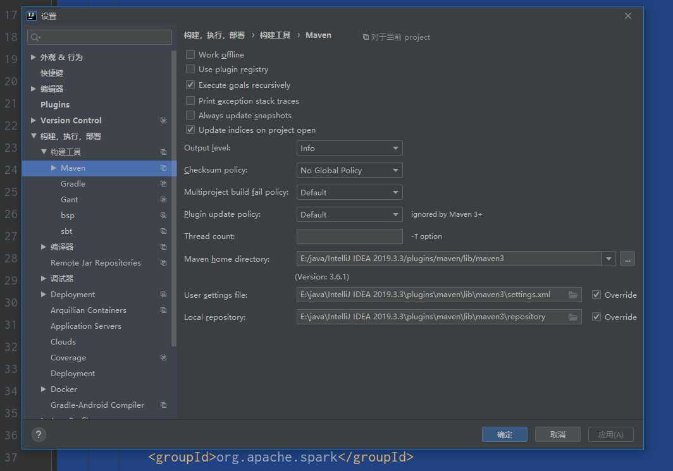Click the Thread count input field
673x471 pixels.
click(x=349, y=236)
